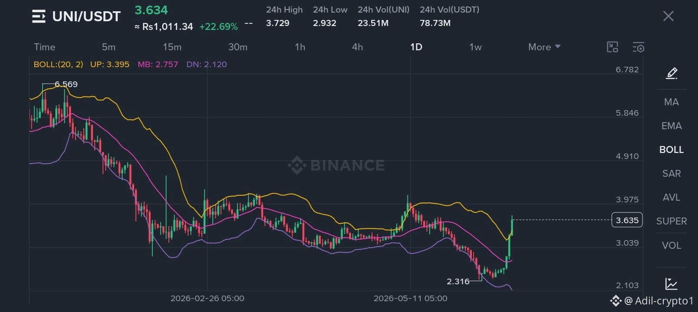Image resolution: width=698 pixels, height=312 pixels.
Task: Click the 2.316 low price marker
Action: (x=458, y=281)
